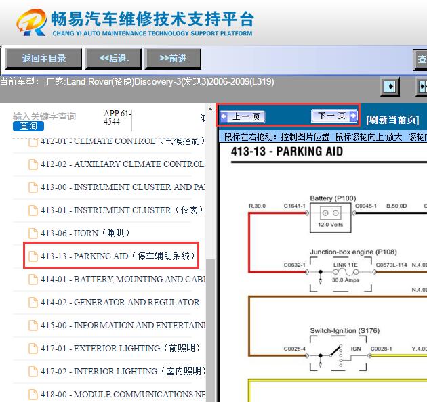Click the 查询 search button under keyword box
This screenshot has height=402, width=427.
[28, 126]
